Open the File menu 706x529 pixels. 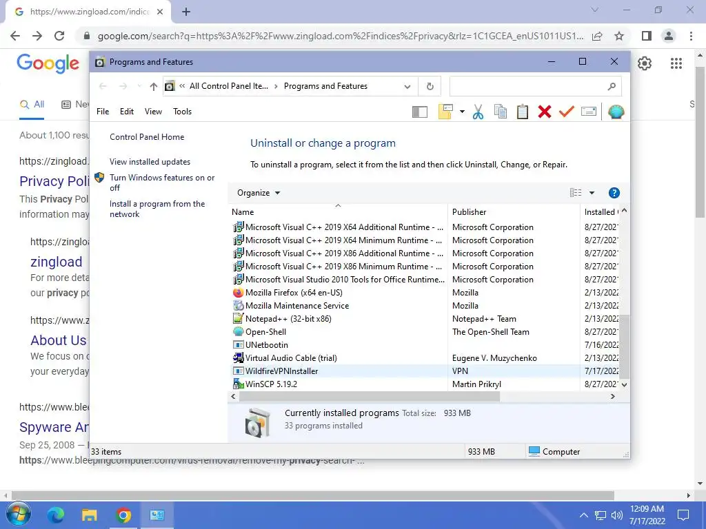click(x=103, y=112)
